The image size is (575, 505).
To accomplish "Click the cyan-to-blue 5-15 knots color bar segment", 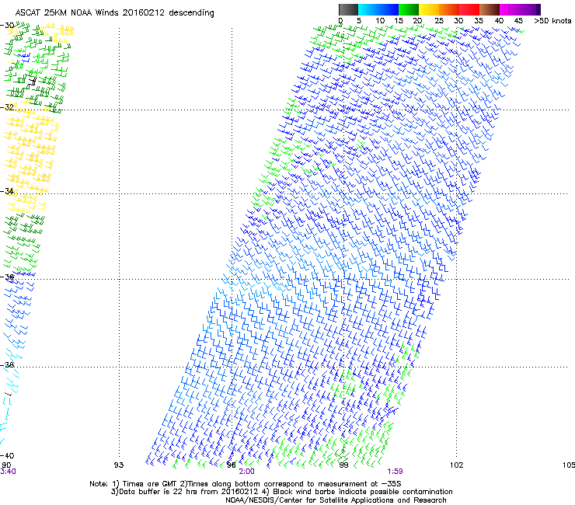I will 378,9.
